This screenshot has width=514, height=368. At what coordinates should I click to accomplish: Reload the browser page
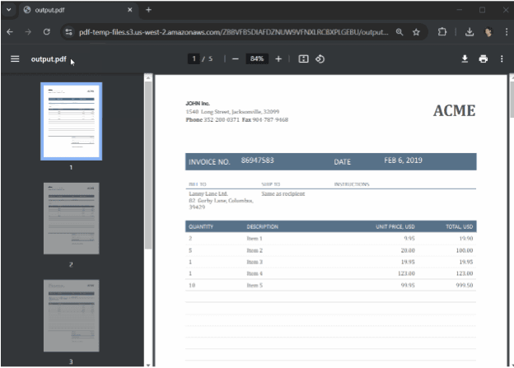pos(47,32)
